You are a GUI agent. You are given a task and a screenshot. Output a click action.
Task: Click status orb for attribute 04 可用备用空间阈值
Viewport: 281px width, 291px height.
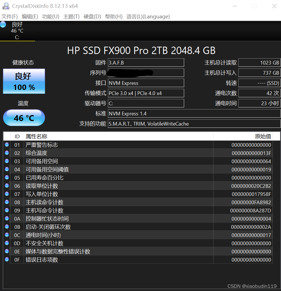click(7, 169)
